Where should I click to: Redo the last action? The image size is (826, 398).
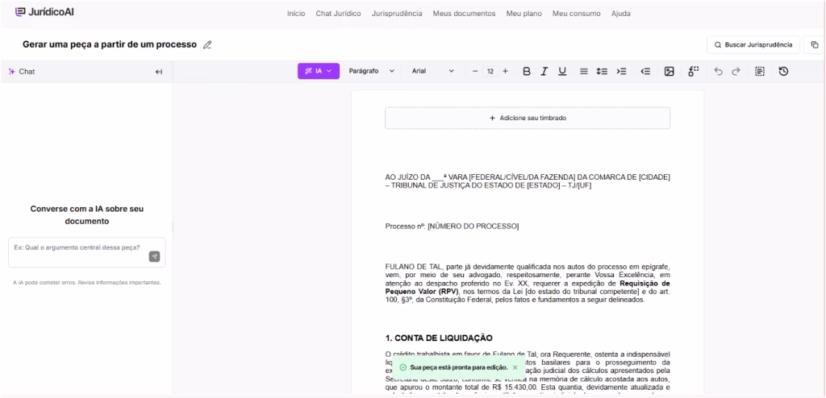[736, 71]
